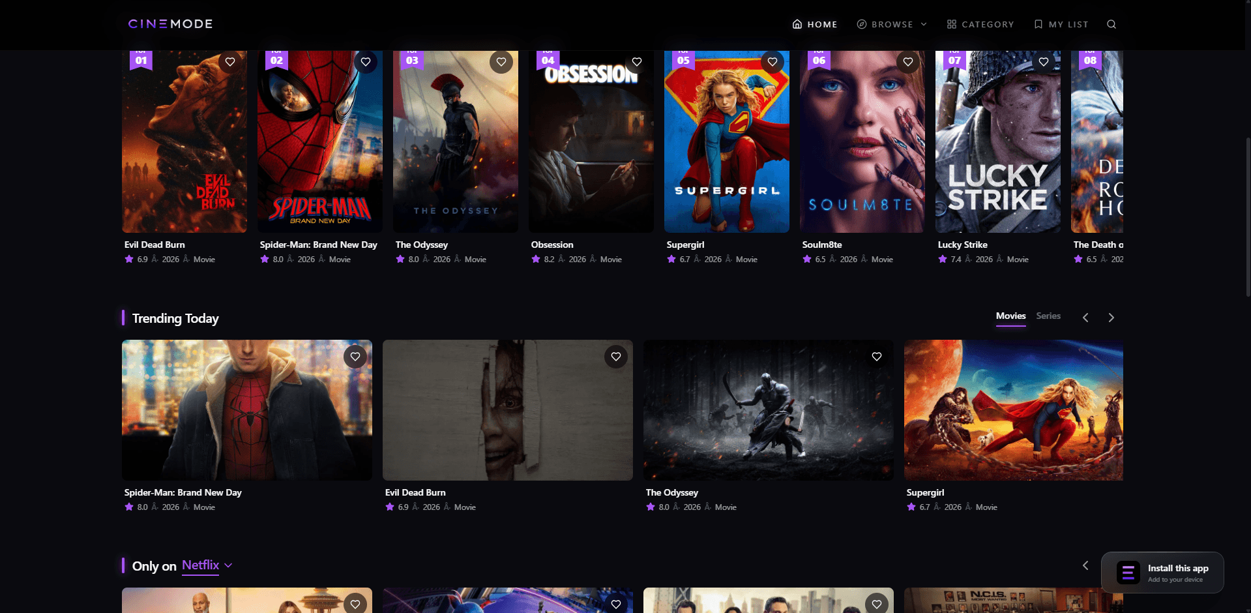Image resolution: width=1251 pixels, height=613 pixels.
Task: Open the Category page
Action: (x=980, y=24)
